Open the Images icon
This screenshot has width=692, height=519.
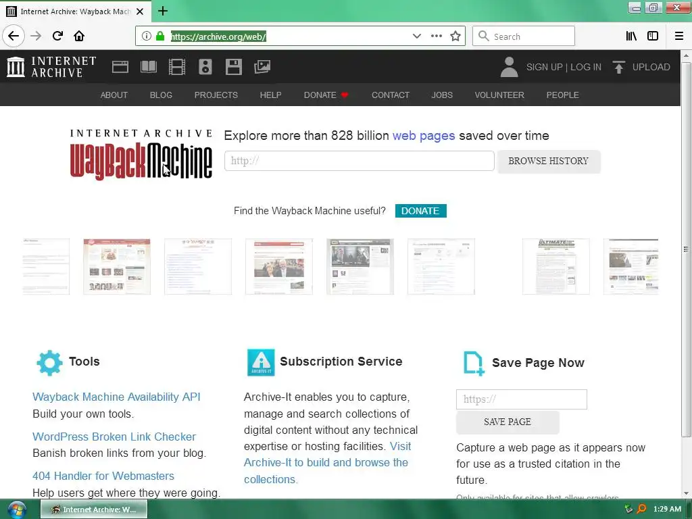click(x=262, y=67)
